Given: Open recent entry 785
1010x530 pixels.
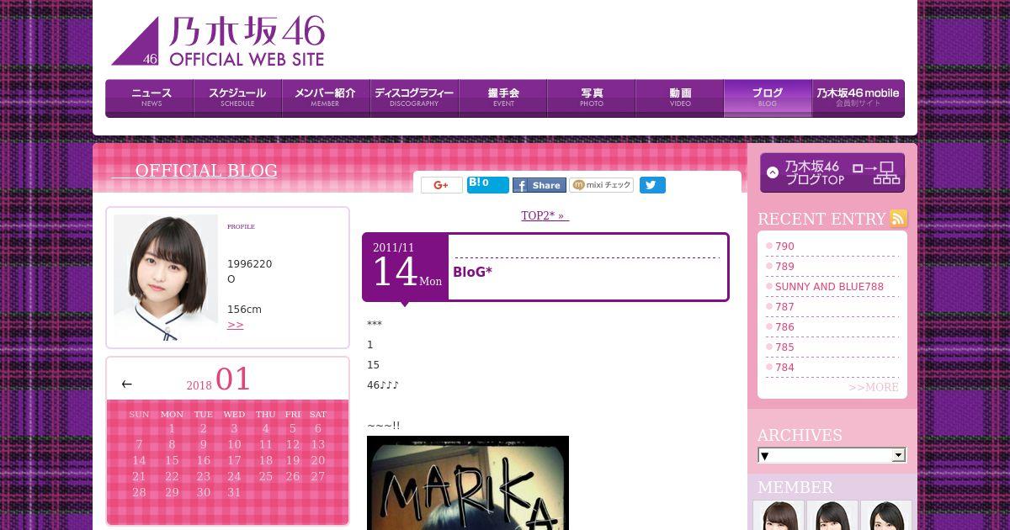Looking at the screenshot, I should (x=784, y=347).
